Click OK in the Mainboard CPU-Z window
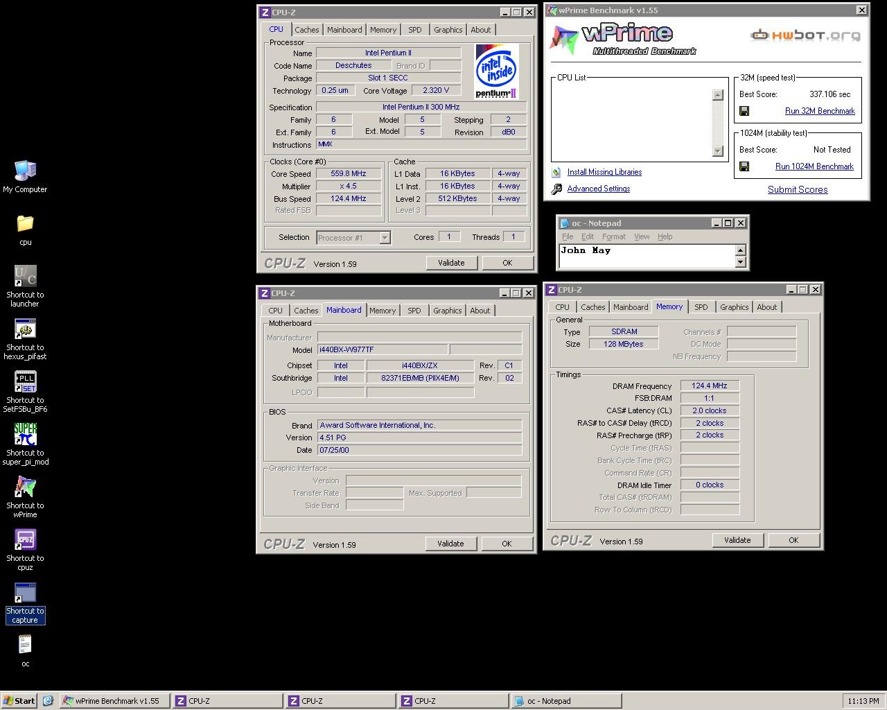This screenshot has width=887, height=710. (x=507, y=544)
